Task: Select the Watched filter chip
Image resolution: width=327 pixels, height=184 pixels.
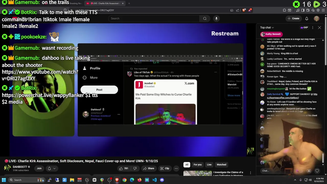Action: coord(221,165)
